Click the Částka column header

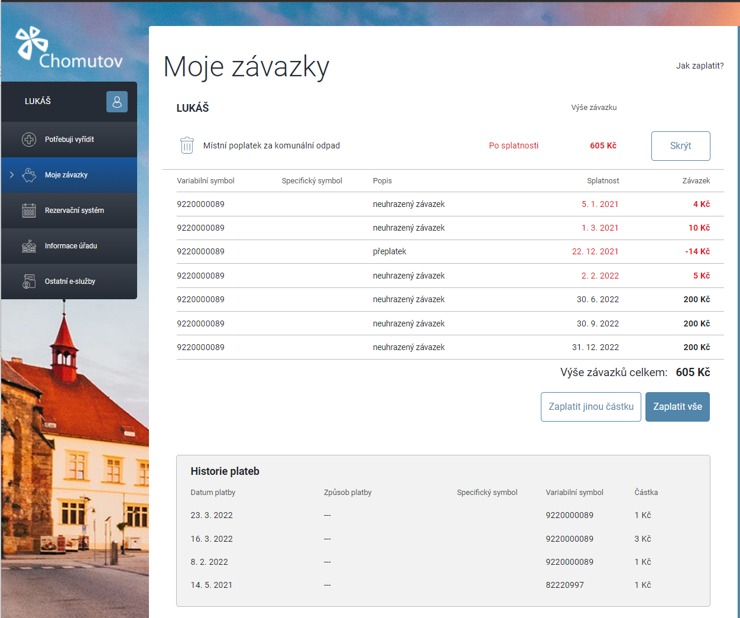pos(646,493)
